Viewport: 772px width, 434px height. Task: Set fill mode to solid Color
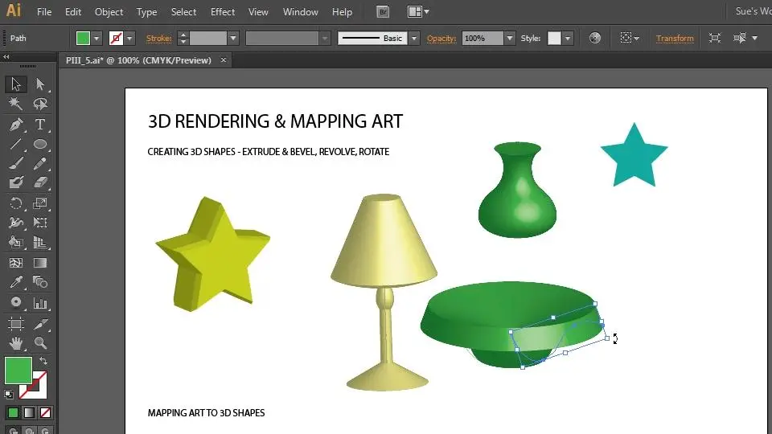[13, 412]
